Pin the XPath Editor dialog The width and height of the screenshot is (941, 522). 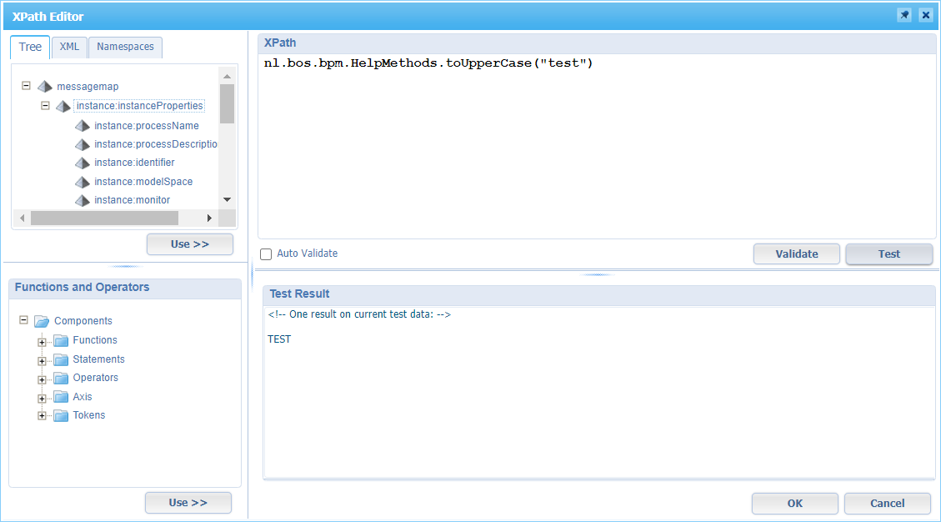(x=904, y=15)
